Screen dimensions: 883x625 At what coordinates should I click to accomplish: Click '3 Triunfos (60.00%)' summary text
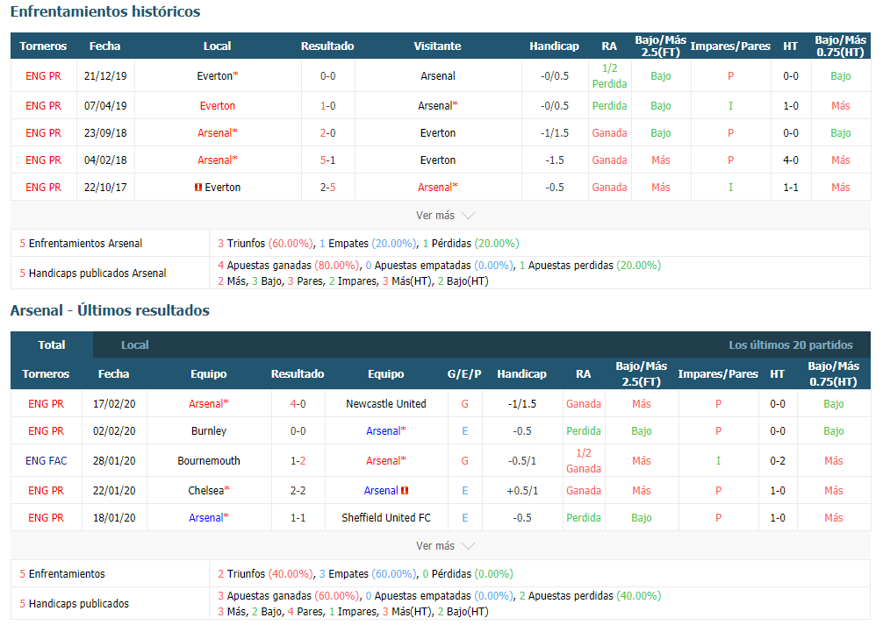click(266, 244)
